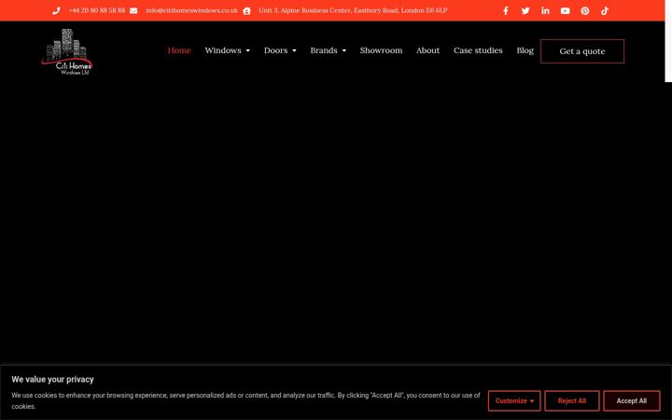Open the YouTube social icon
672x420 pixels.
[x=566, y=10]
